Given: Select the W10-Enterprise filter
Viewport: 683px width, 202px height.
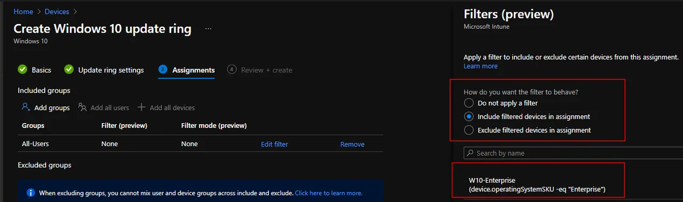Looking at the screenshot, I should 537,185.
